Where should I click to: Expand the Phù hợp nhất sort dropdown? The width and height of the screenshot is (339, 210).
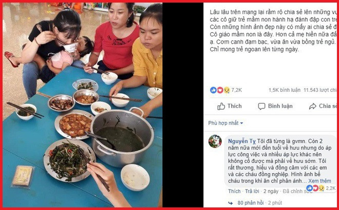pyautogui.click(x=225, y=123)
